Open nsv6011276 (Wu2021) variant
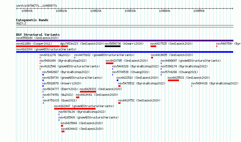The height and width of the screenshot is (142, 241). point(55,55)
